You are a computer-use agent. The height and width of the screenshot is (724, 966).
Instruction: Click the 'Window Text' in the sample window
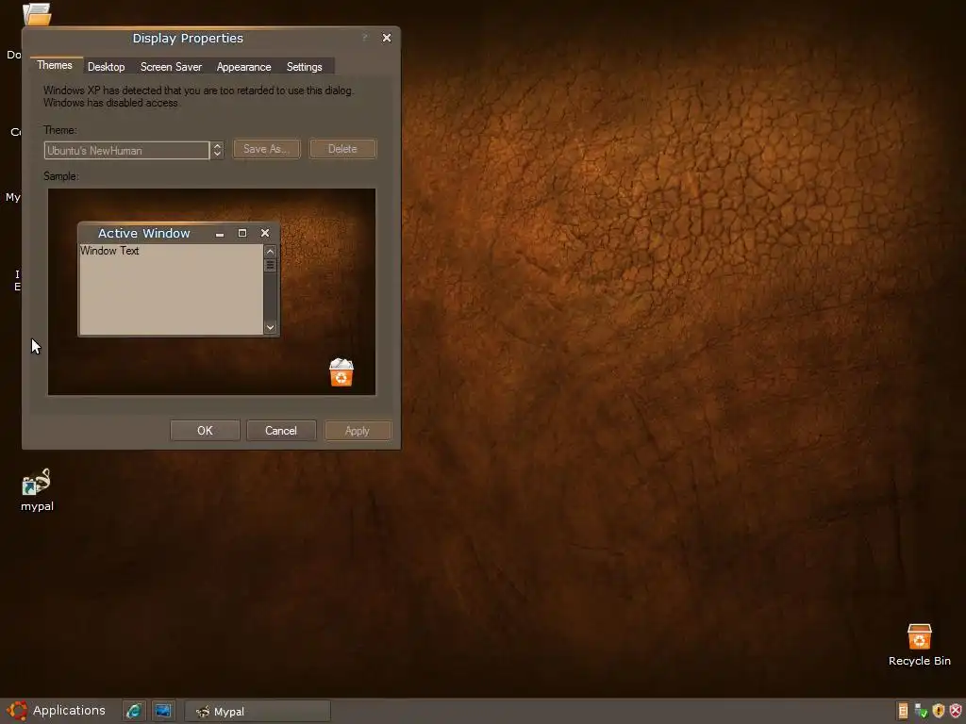tap(109, 251)
